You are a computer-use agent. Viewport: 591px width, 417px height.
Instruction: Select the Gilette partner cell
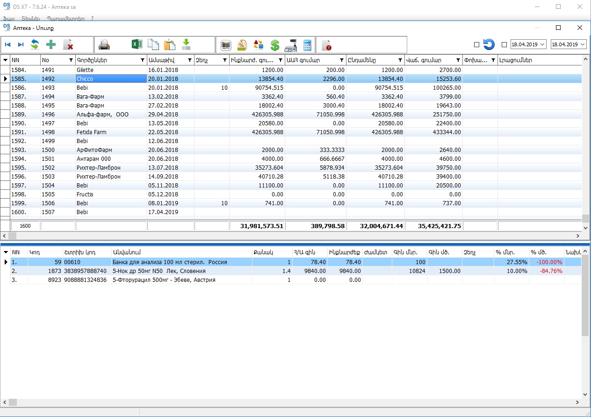(111, 70)
